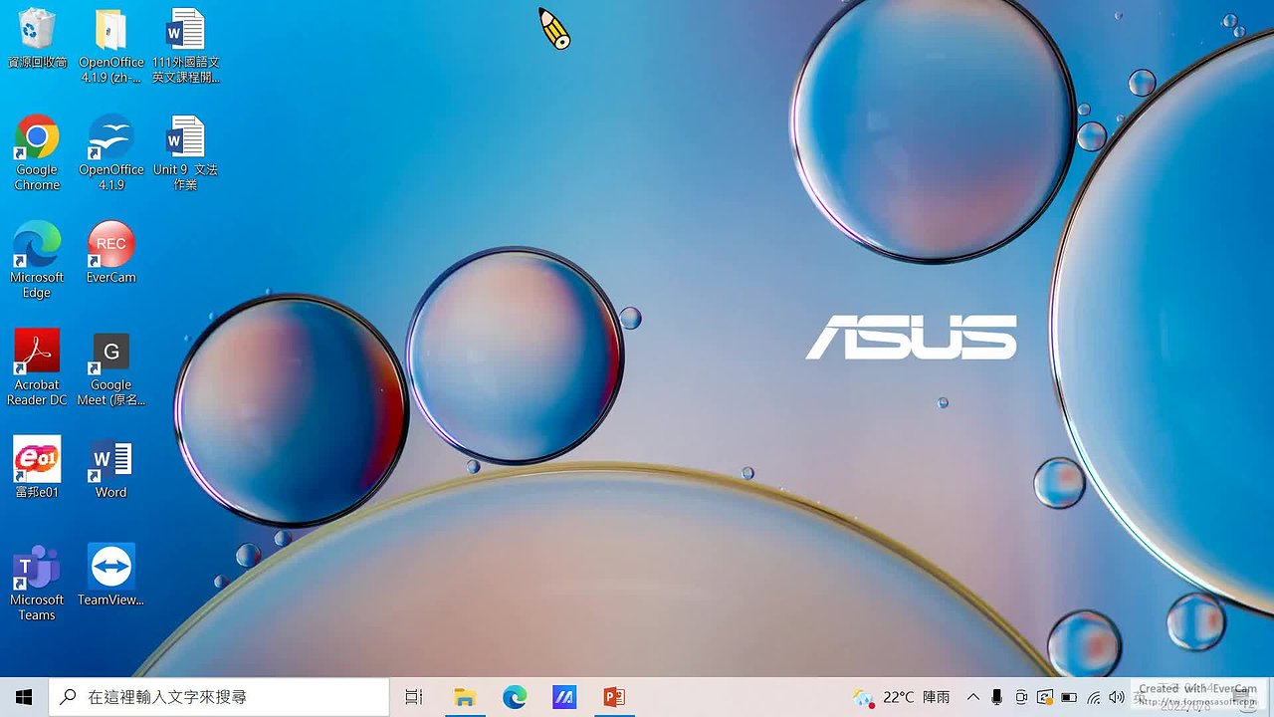Image resolution: width=1274 pixels, height=717 pixels.
Task: Select the OpenOffice 4.1.9 (zh) folder
Action: coord(110,30)
